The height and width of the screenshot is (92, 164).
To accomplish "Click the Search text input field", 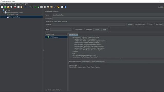I will point(61,29).
